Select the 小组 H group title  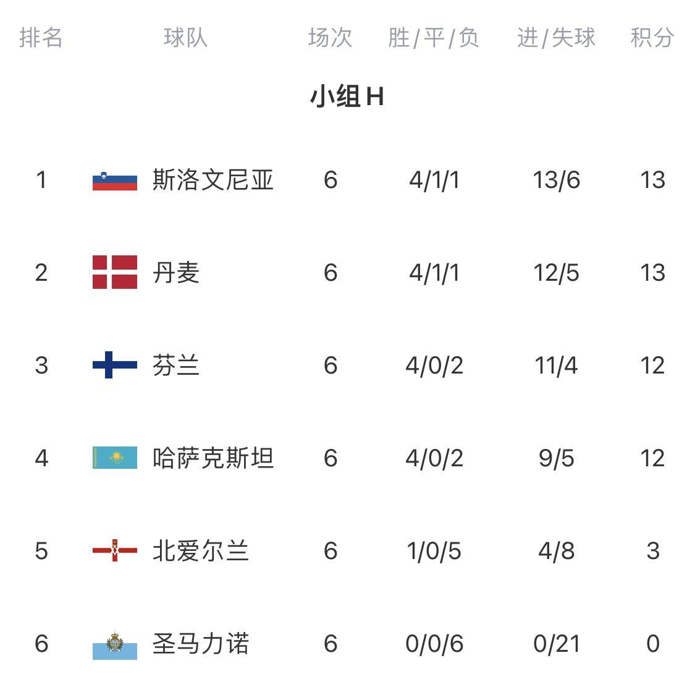tap(347, 97)
